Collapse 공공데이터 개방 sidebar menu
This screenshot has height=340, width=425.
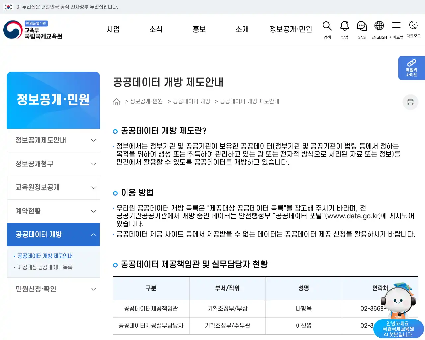(x=53, y=235)
